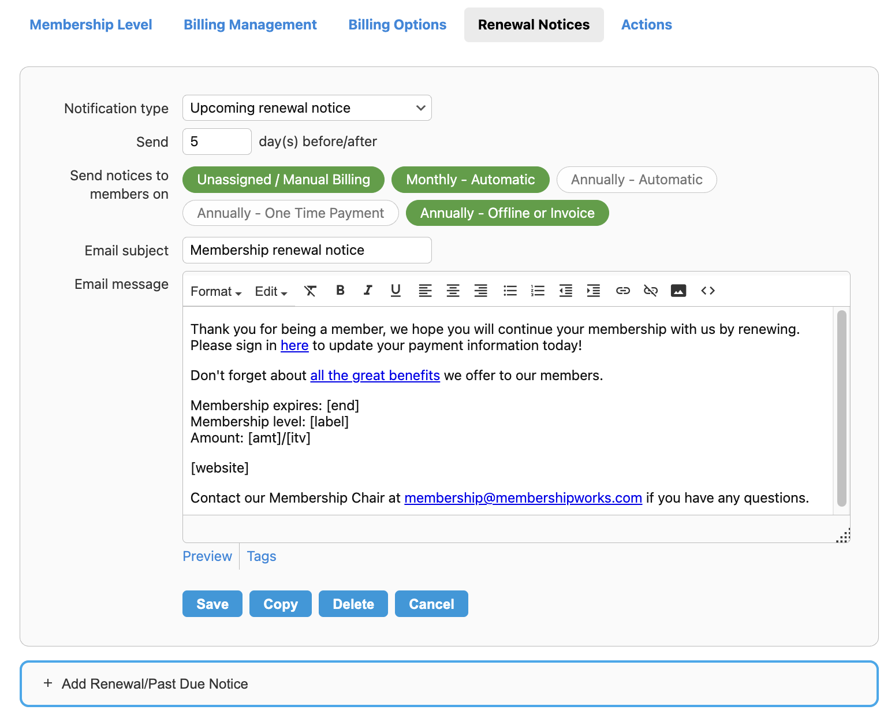
Task: Toggle Annually - One Time Payment option
Action: 290,213
